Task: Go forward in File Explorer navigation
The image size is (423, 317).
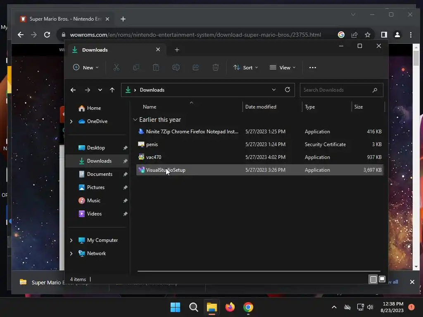Action: [x=88, y=90]
